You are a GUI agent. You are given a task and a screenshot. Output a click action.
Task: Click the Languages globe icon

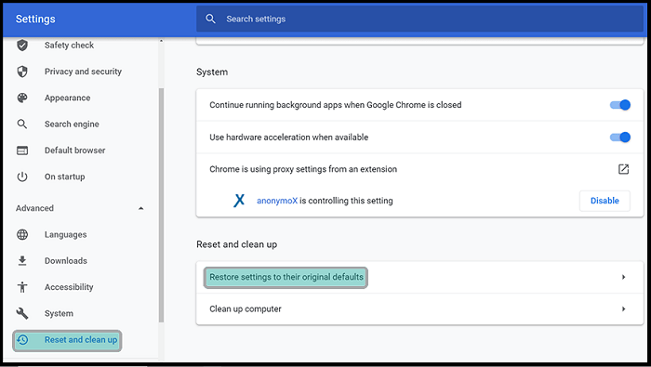click(22, 234)
